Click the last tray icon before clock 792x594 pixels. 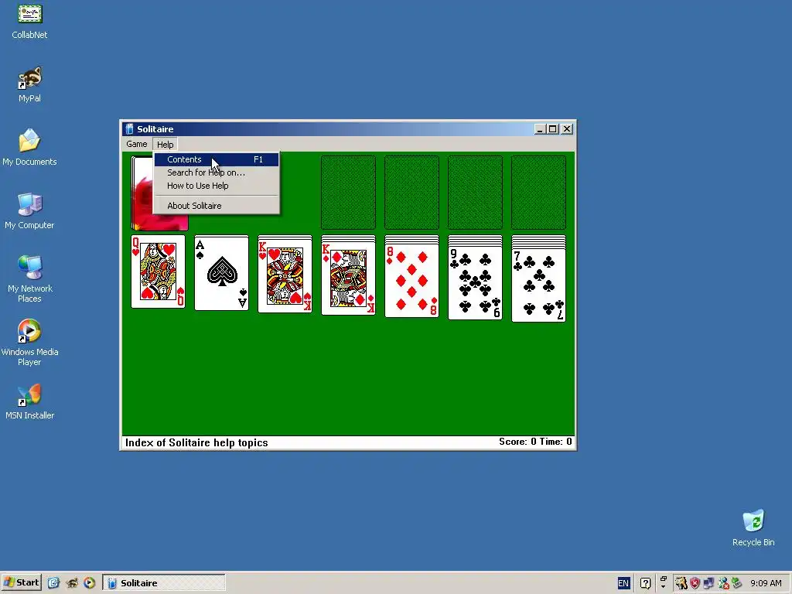pos(736,583)
